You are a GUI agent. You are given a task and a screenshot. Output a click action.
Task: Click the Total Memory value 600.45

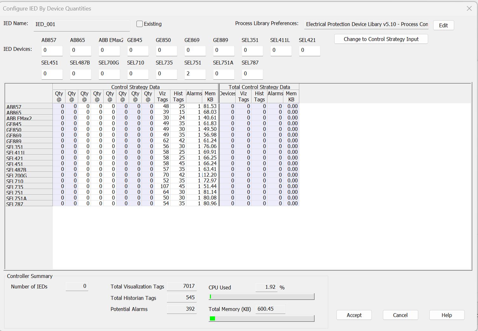(270, 309)
